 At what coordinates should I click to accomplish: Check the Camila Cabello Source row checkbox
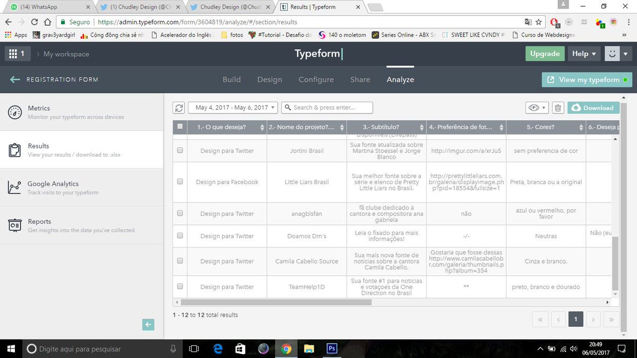point(180,261)
